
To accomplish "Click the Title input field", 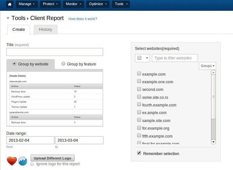I will (x=55, y=52).
